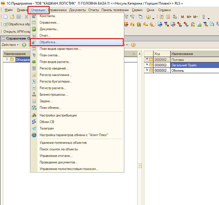This screenshot has height=205, width=219.
Task: Choose Управление итогами... entry
Action: click(77, 156)
